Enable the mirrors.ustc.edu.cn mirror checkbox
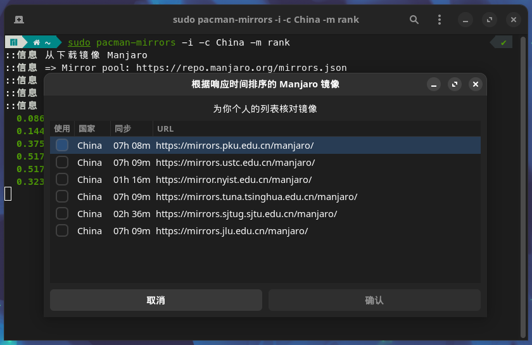The width and height of the screenshot is (532, 345). pyautogui.click(x=62, y=163)
